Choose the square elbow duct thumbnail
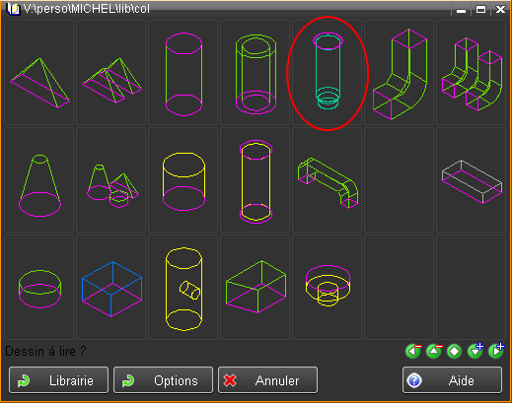Viewport: 512px width, 403px height. click(399, 73)
